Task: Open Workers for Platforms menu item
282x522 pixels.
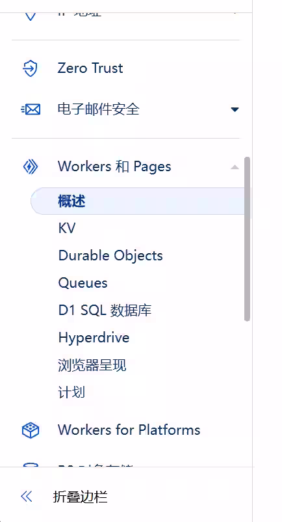Action: [129, 430]
